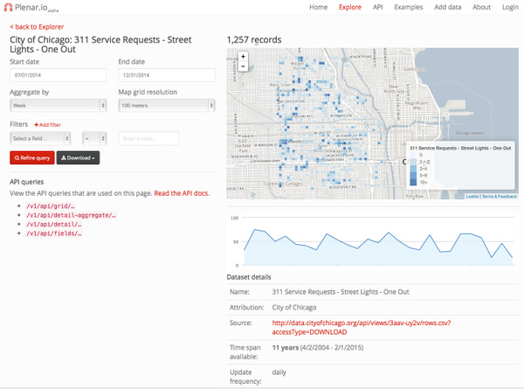Open the Select a field dropdown

40,138
